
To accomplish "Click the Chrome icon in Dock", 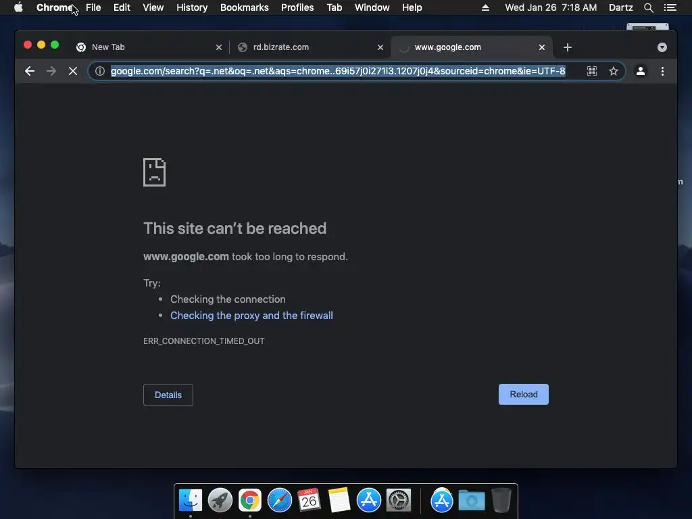I will tap(250, 501).
